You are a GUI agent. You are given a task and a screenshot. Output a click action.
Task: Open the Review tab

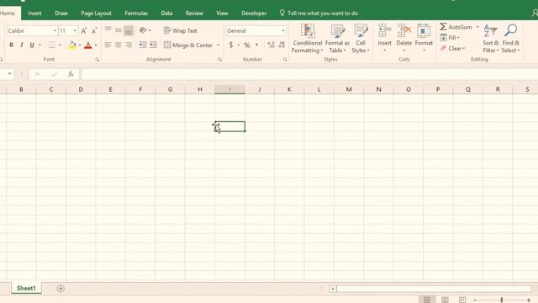[x=194, y=13]
